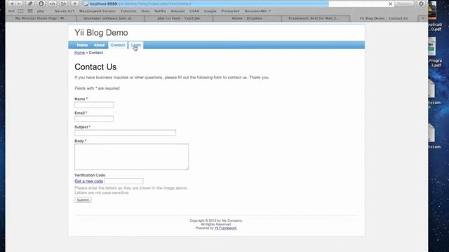Switch to developer software jobs tab
The image size is (449, 252).
[111, 18]
